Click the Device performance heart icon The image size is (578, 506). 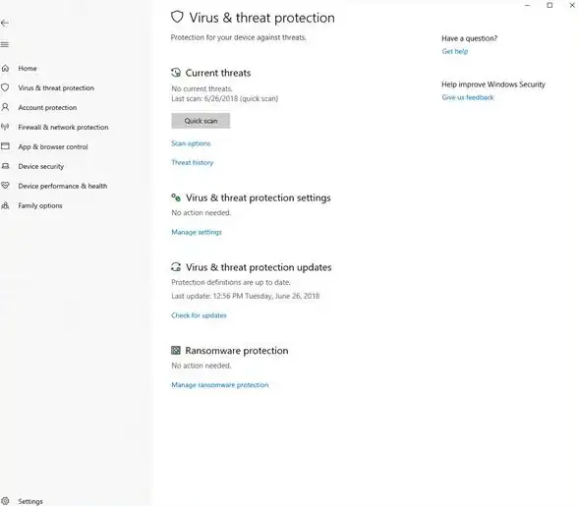(x=5, y=186)
